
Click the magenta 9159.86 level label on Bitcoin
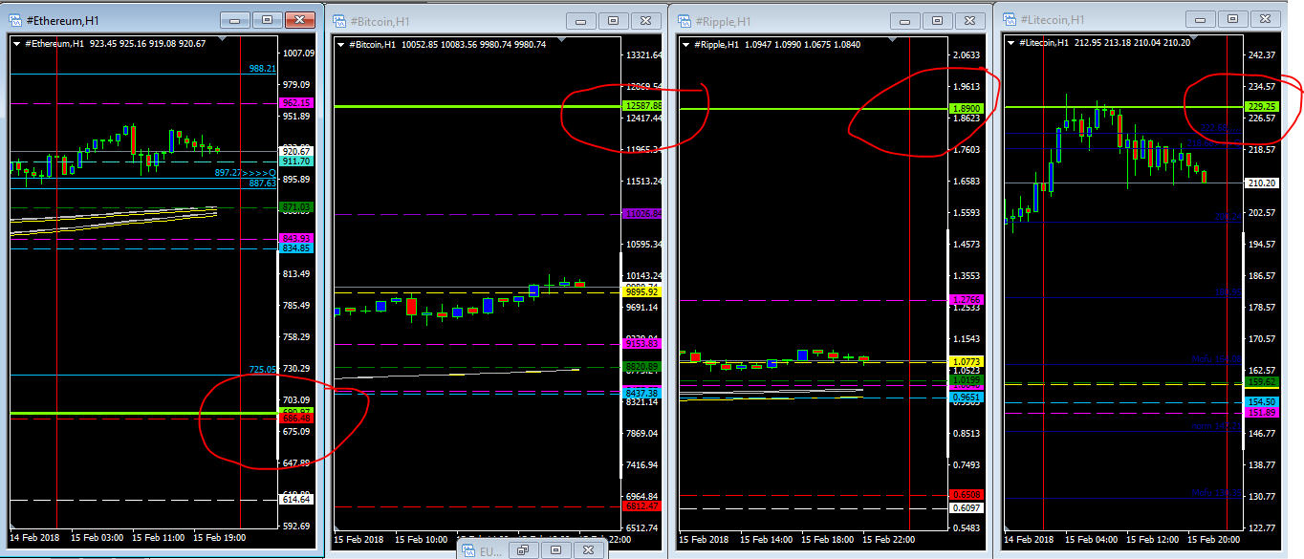(642, 343)
